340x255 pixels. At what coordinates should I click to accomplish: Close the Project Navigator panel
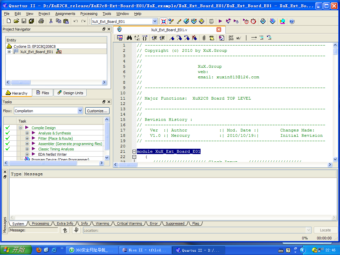(109, 29)
